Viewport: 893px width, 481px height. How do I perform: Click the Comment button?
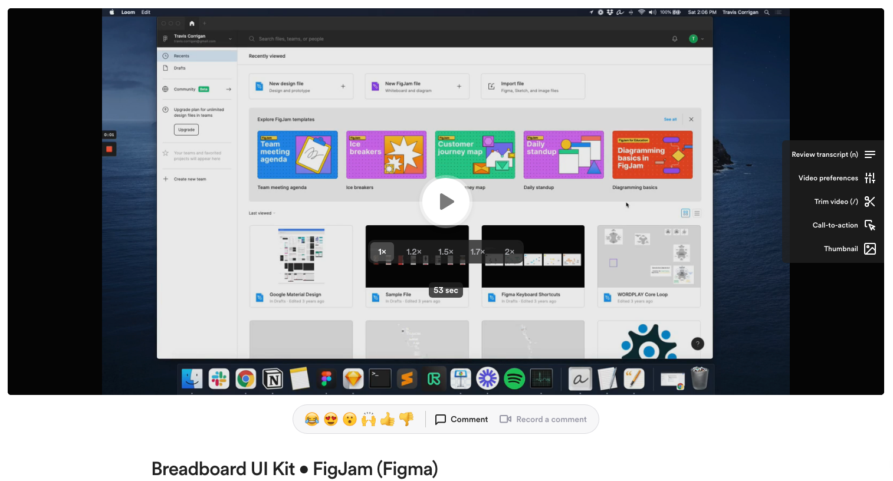click(461, 419)
